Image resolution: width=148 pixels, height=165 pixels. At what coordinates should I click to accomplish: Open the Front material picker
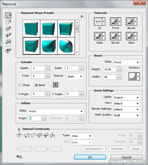pos(116,21)
